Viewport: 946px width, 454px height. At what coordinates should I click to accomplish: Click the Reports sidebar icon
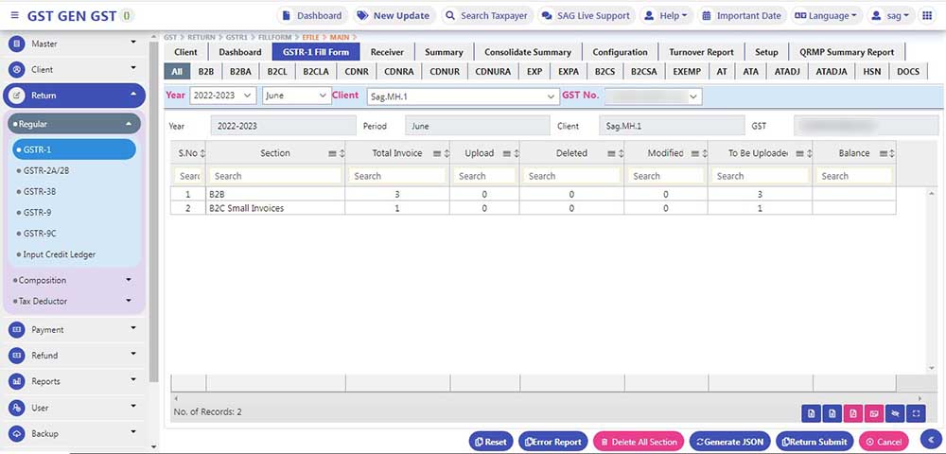click(x=16, y=382)
